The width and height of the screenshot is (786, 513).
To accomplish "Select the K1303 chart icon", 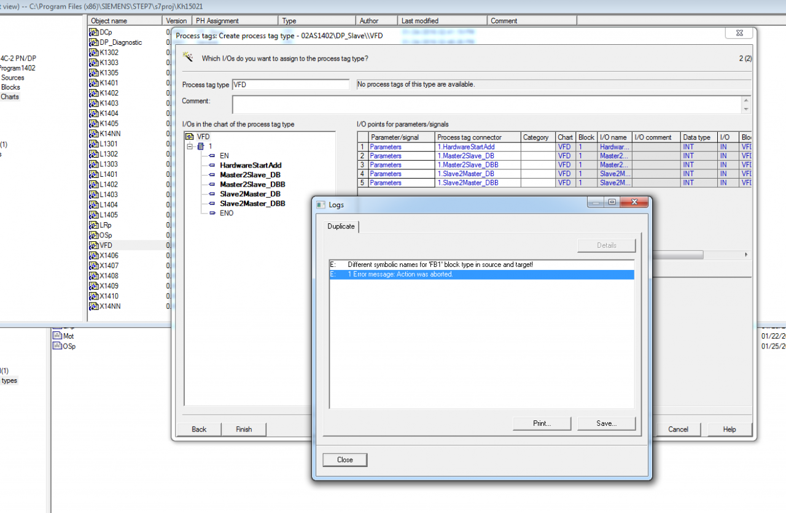I will coord(94,63).
